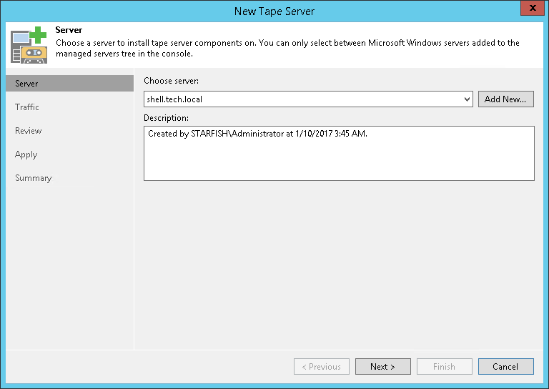Open the Apply step in sidebar
Viewport: 549px width, 389px height.
coord(26,154)
